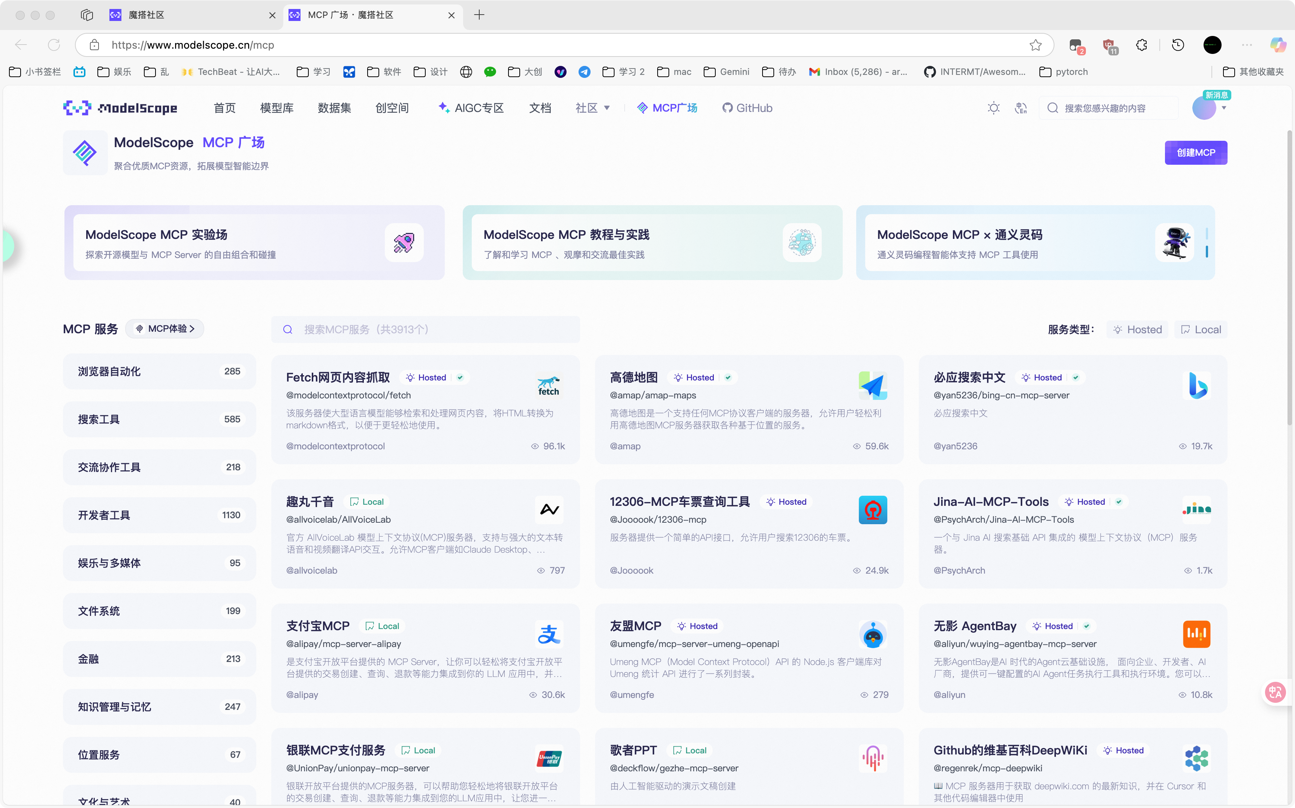Screen dimensions: 1295x808
Task: Open the browser extensions puzzle icon
Action: pyautogui.click(x=1141, y=45)
